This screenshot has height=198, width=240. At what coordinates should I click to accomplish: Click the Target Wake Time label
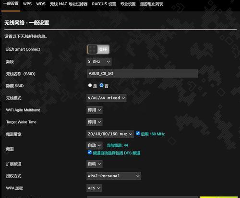point(21,122)
